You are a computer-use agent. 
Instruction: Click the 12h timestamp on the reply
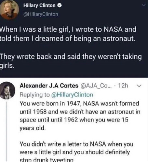point(123,86)
